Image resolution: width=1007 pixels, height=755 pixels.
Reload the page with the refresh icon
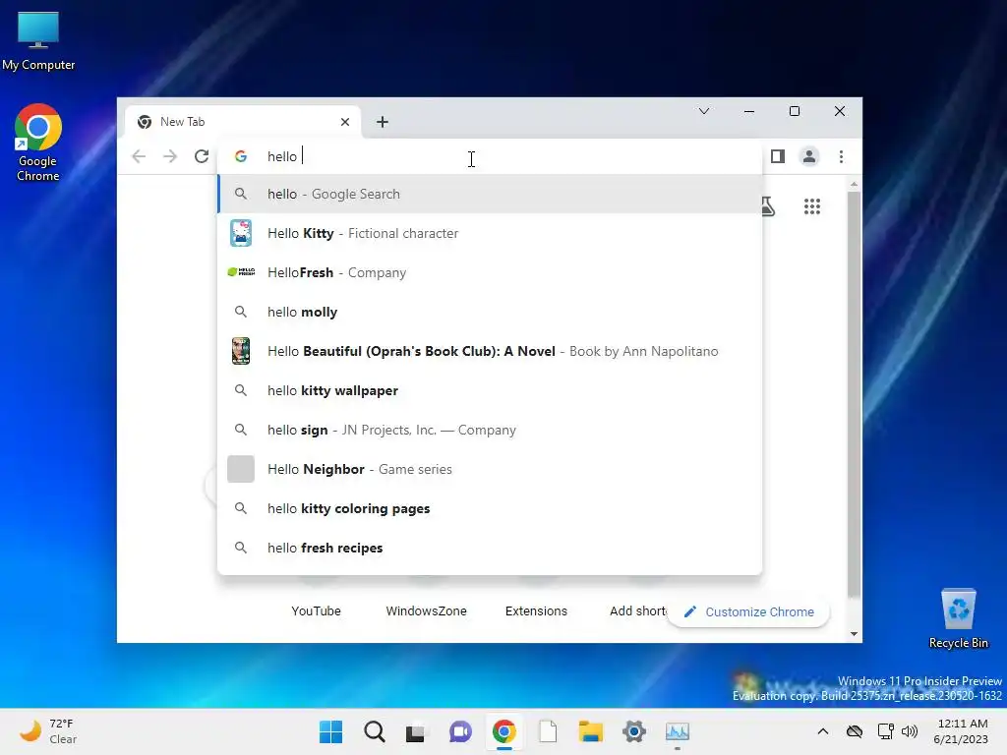click(202, 156)
